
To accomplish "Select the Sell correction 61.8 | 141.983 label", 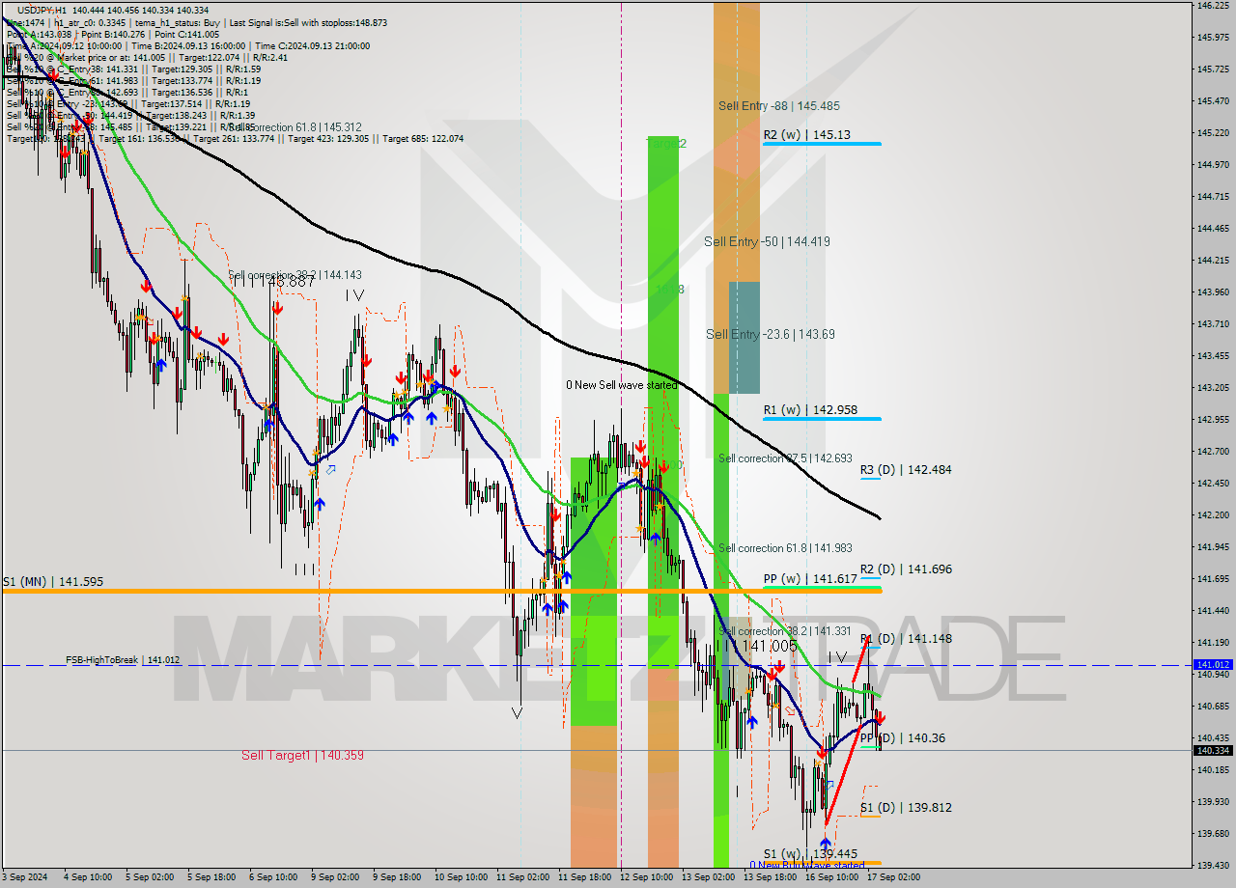I will pyautogui.click(x=785, y=548).
